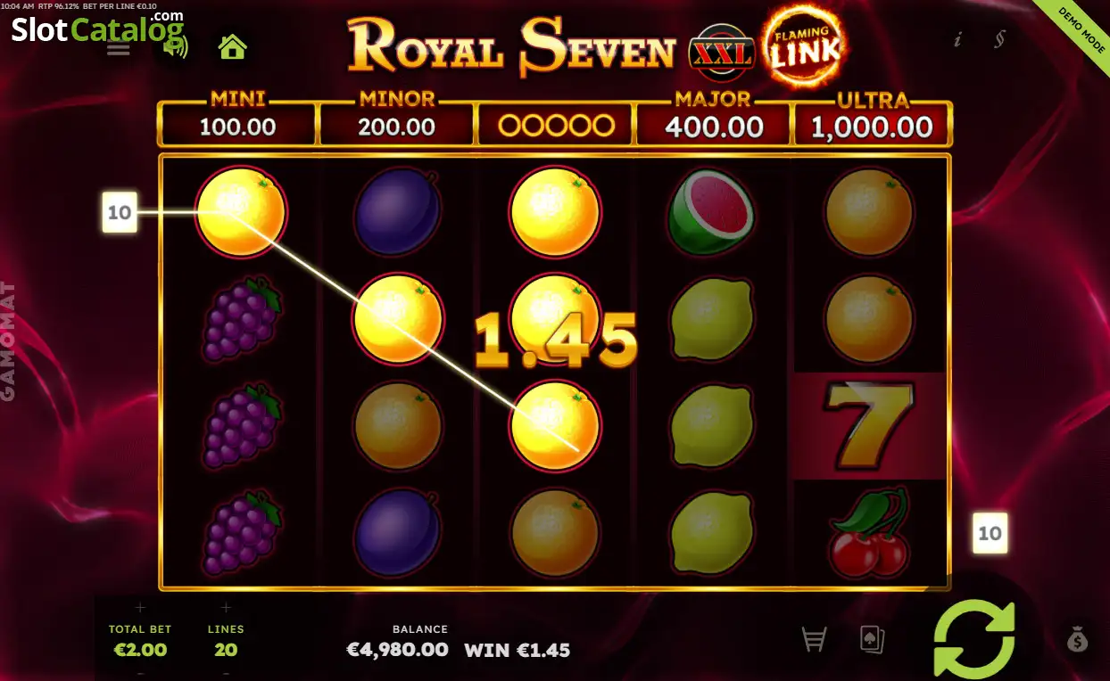The image size is (1110, 681).
Task: Spin the reels with green arrows button
Action: 974,639
